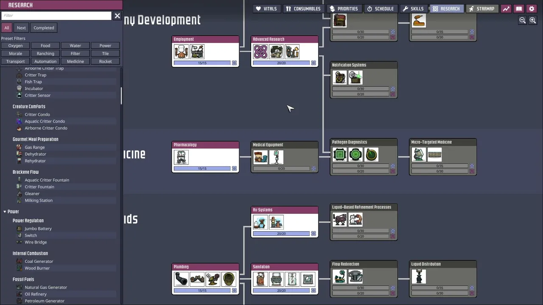Click the Medicine preset button
The height and width of the screenshot is (305, 543).
(x=76, y=61)
